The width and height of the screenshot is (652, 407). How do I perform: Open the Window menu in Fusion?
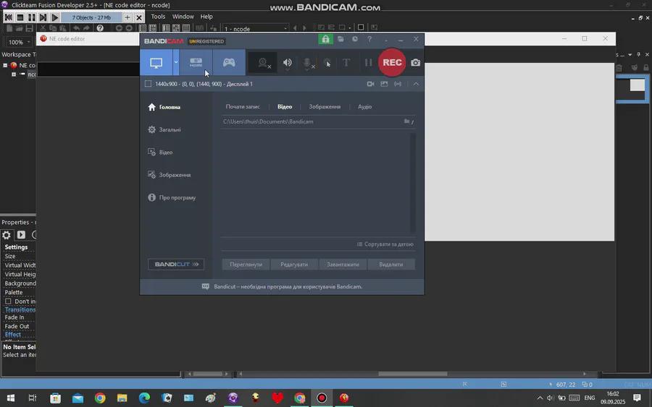(183, 17)
